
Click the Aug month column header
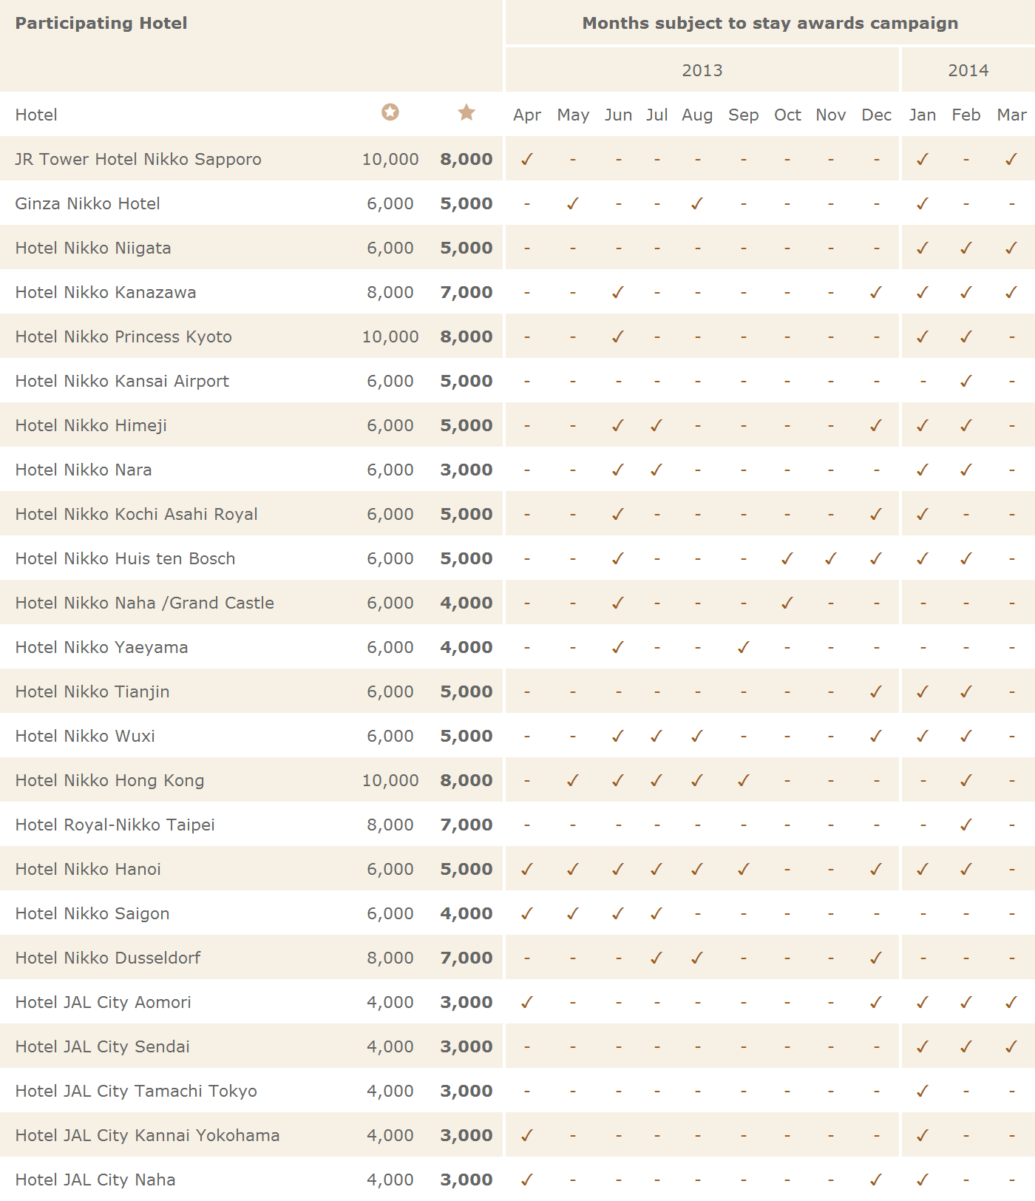697,115
